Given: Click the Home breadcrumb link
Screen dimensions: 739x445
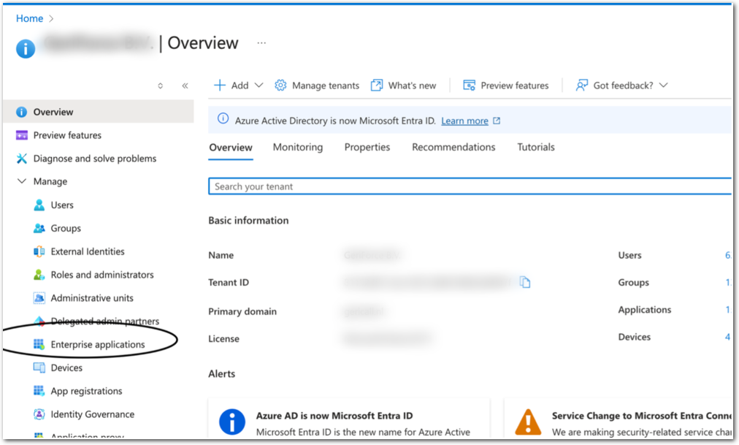Looking at the screenshot, I should [x=29, y=18].
